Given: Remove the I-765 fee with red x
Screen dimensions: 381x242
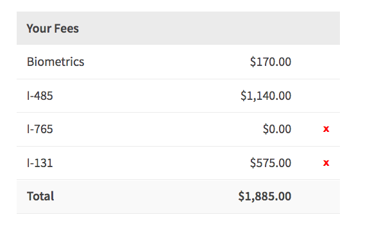Looking at the screenshot, I should click(x=326, y=129).
